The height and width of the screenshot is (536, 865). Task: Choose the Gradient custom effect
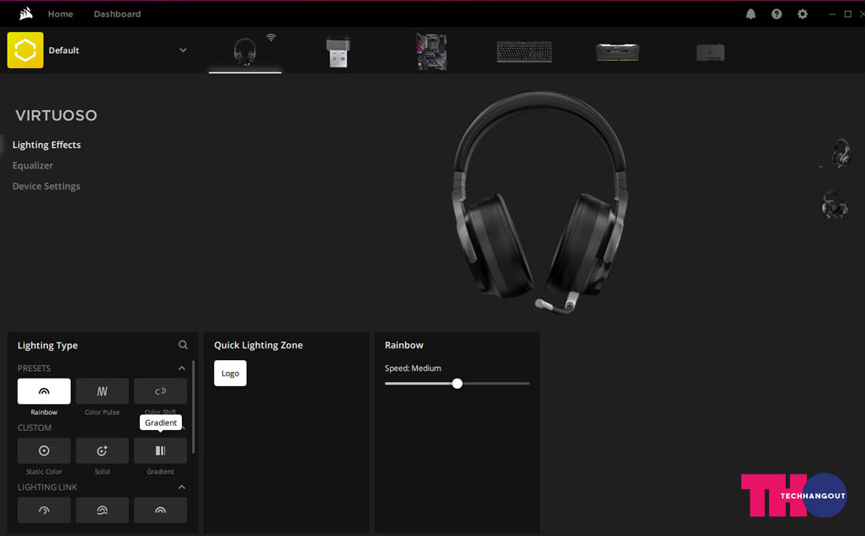161,451
